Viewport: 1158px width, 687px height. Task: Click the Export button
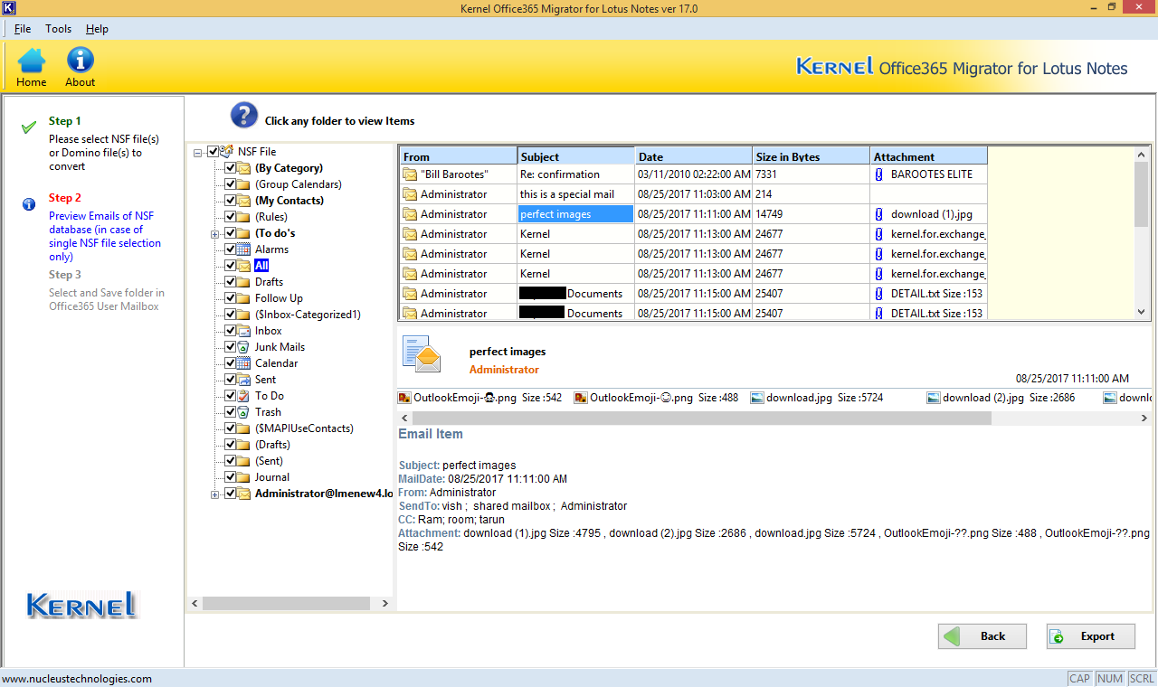(1090, 636)
